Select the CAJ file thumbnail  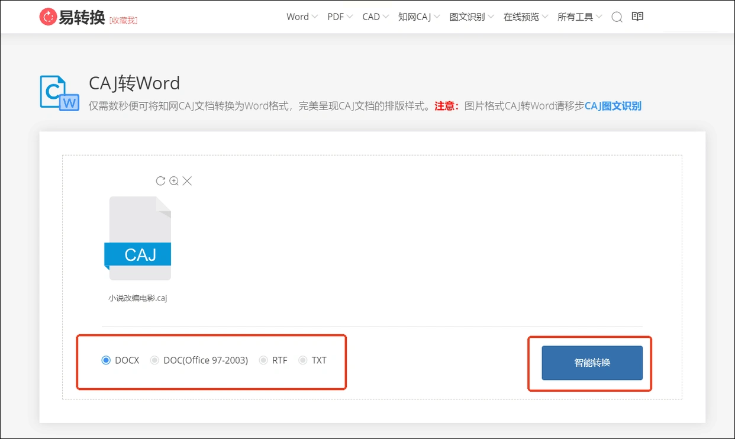click(140, 238)
